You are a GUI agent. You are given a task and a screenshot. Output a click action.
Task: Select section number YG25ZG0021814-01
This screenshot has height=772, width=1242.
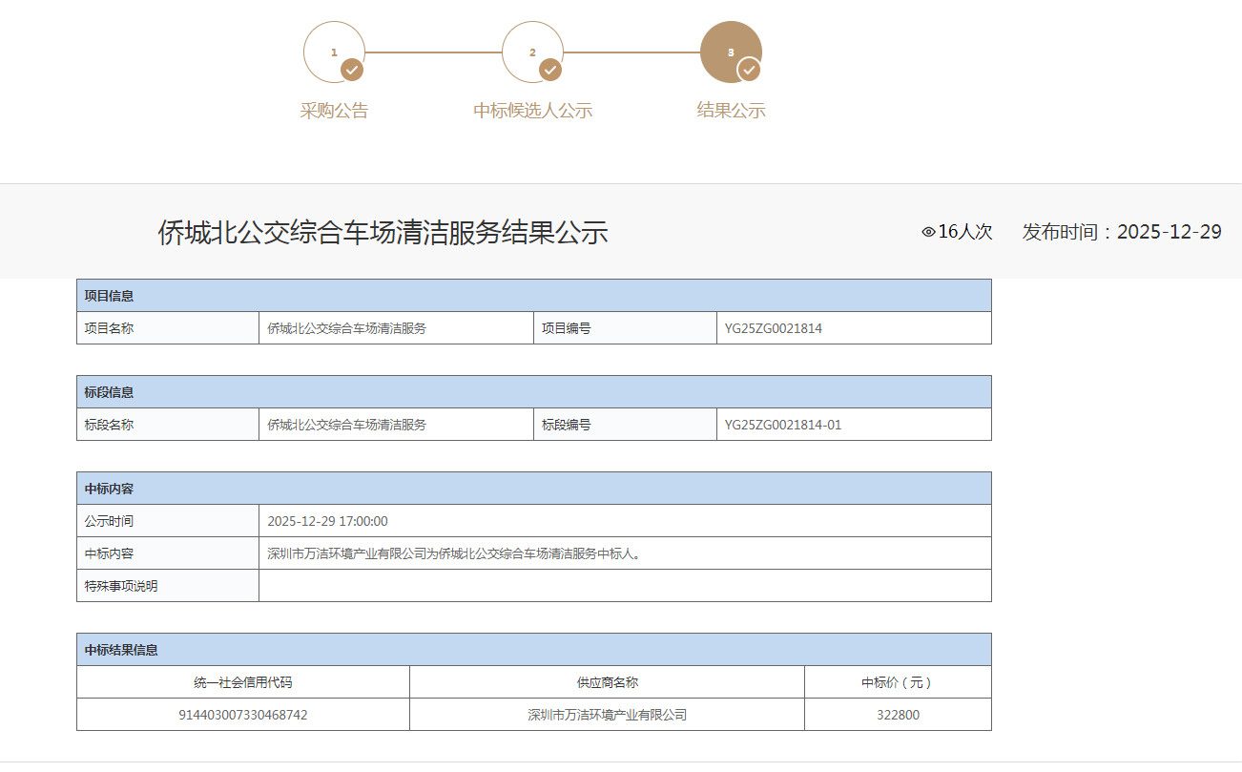coord(782,425)
